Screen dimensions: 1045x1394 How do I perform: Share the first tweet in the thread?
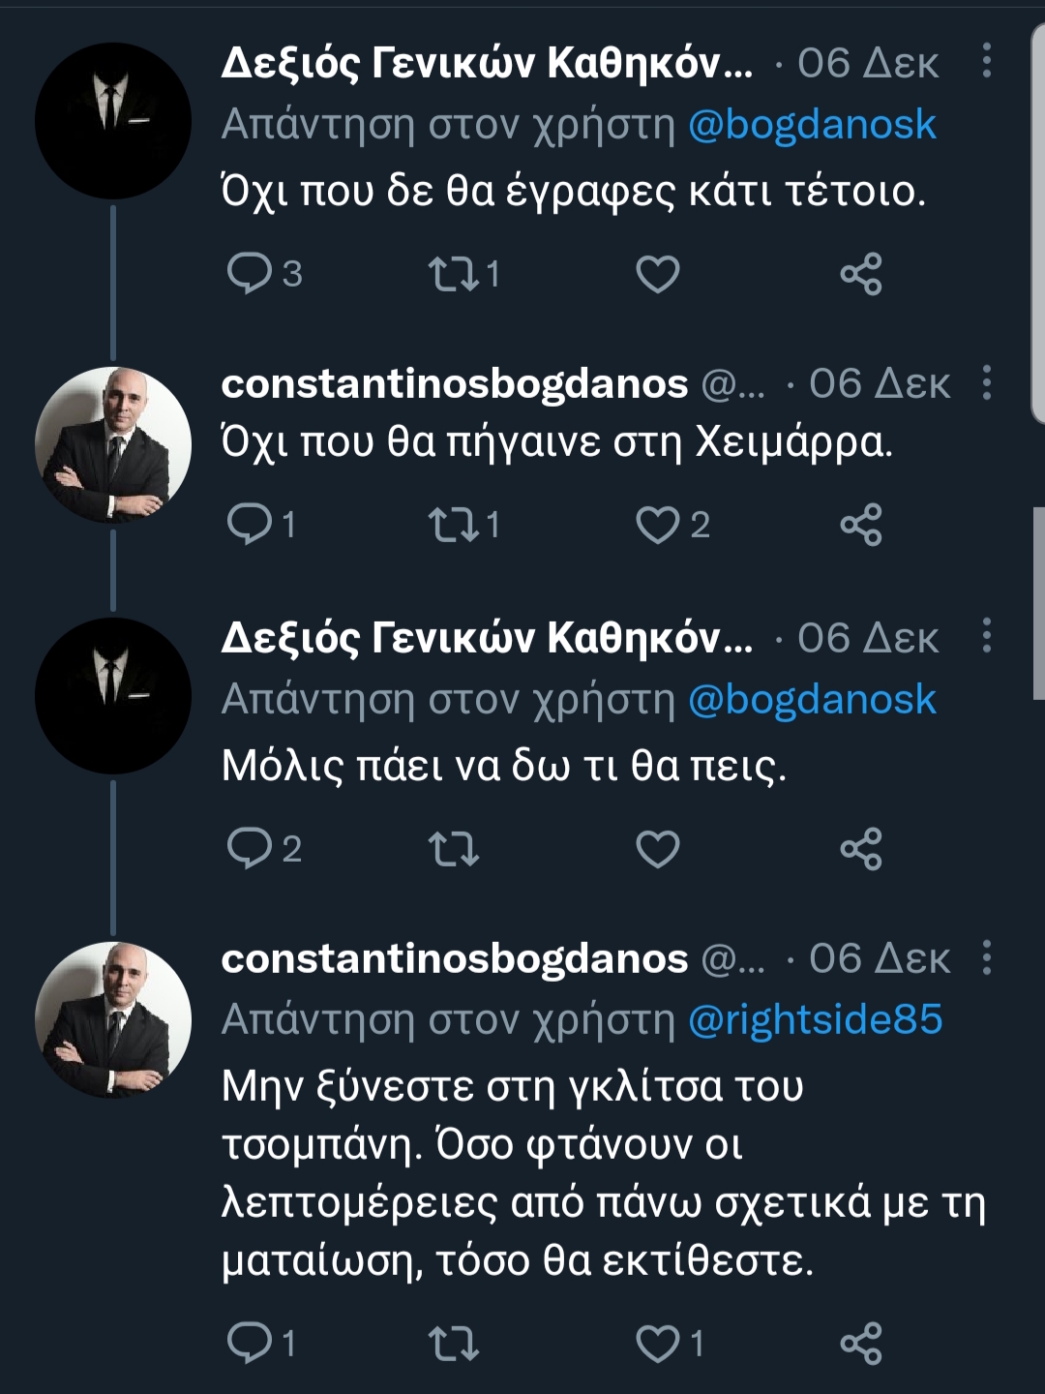pos(861,274)
